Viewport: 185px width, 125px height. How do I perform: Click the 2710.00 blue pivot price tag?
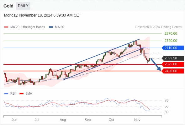173,48
